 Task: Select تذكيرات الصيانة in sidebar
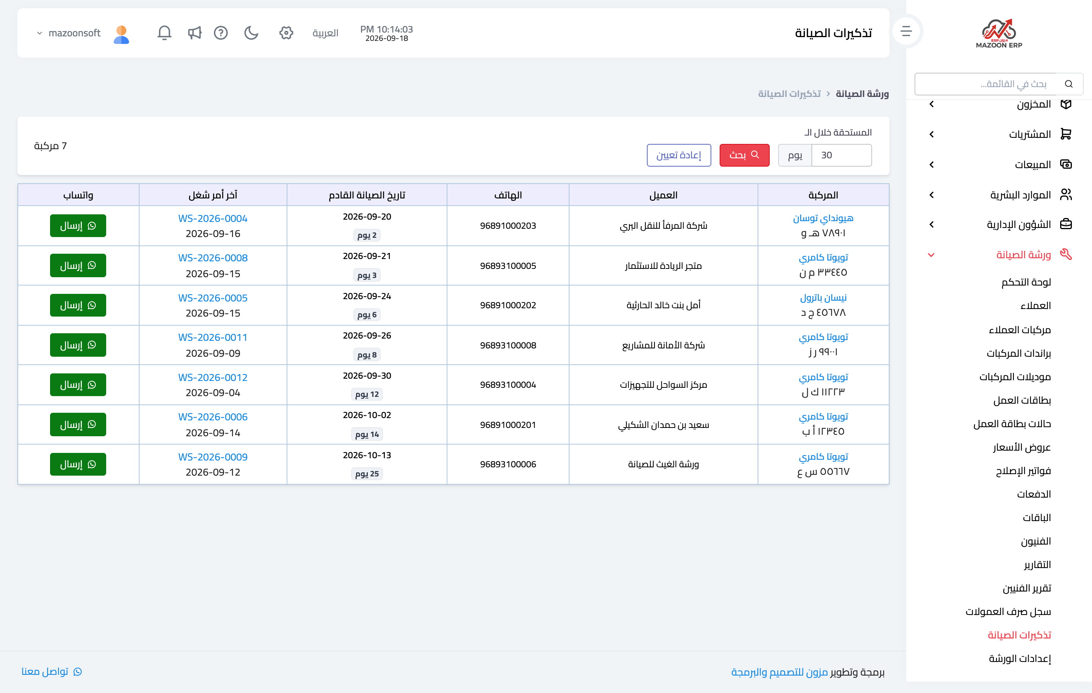pyautogui.click(x=1020, y=635)
